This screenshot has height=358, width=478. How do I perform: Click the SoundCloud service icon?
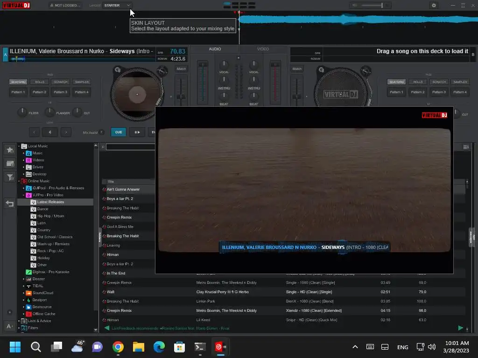(28, 293)
